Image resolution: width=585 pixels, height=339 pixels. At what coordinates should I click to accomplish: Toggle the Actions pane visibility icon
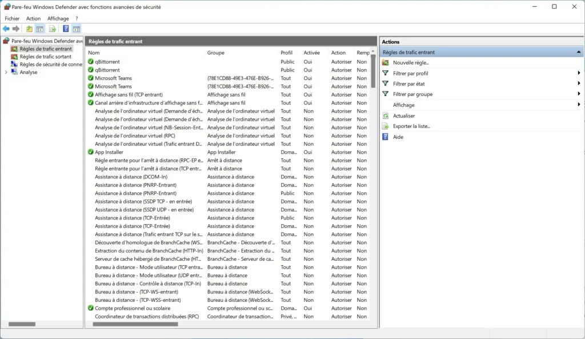(77, 29)
